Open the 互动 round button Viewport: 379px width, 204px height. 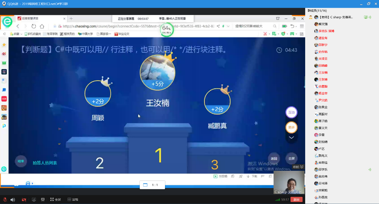(291, 112)
